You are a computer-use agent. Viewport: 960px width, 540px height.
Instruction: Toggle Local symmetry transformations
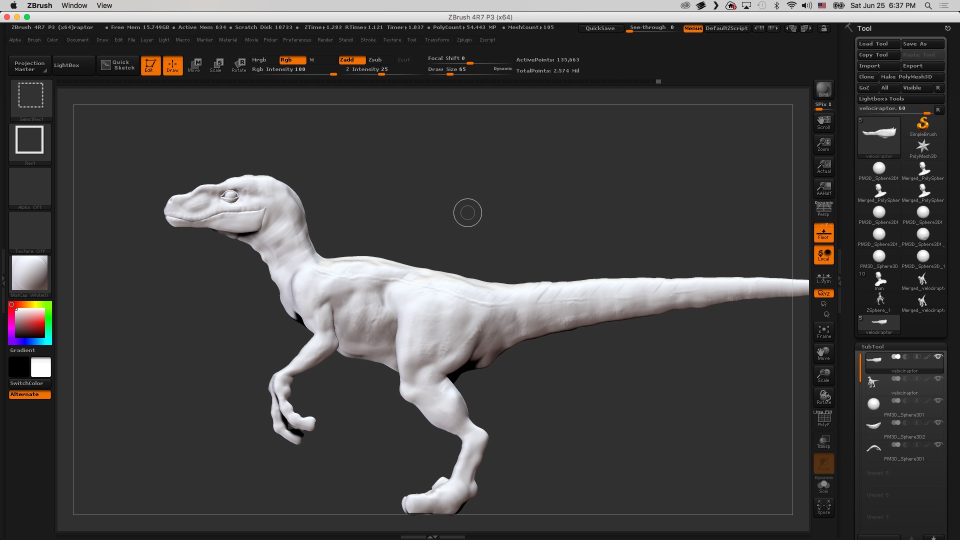click(x=823, y=255)
